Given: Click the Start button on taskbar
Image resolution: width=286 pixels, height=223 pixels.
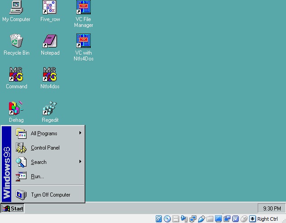Looking at the screenshot, I should [13, 209].
